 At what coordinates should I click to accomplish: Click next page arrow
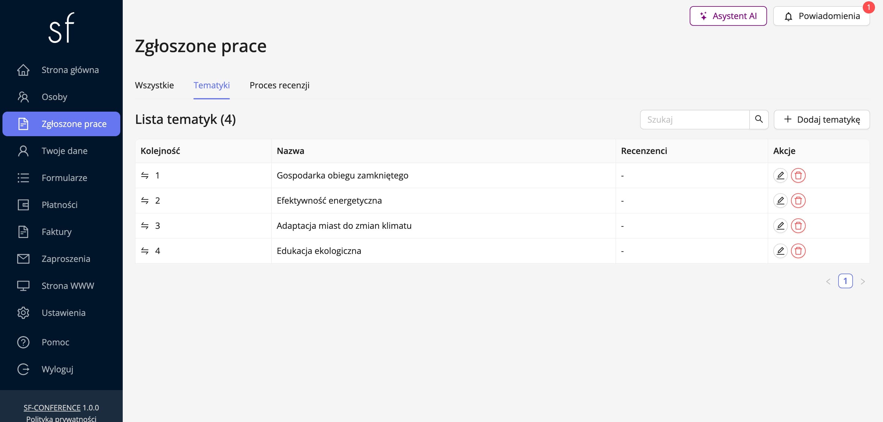863,281
